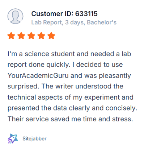Click the fourth orange rating star
The width and height of the screenshot is (144, 146).
point(41,36)
